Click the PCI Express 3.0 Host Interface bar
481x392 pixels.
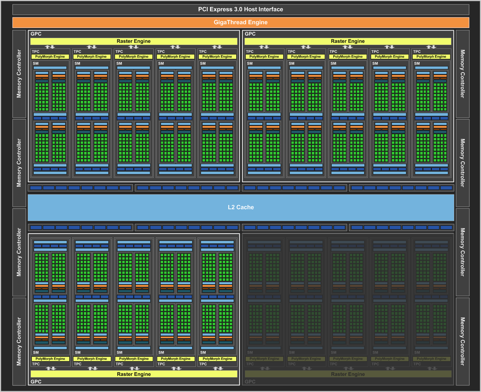pyautogui.click(x=240, y=9)
